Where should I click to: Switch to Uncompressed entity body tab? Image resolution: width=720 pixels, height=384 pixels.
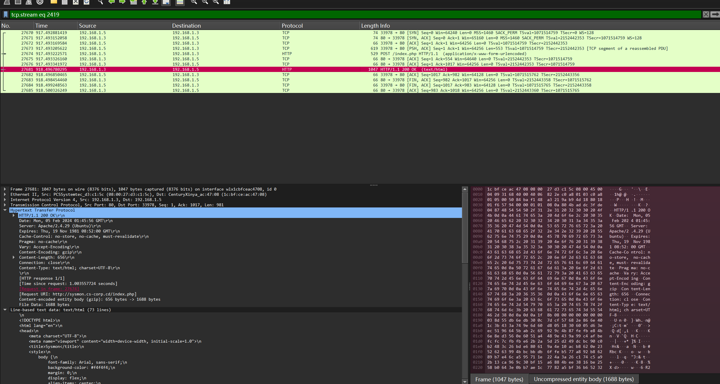pos(584,379)
